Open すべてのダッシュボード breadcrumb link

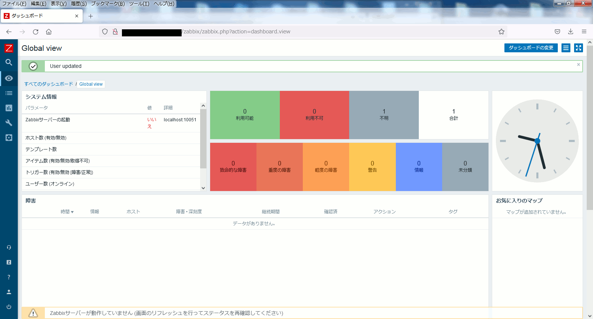coord(49,84)
